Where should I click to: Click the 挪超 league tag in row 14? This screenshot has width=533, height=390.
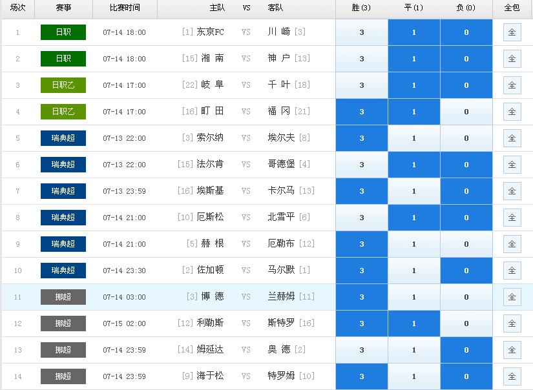click(x=63, y=376)
